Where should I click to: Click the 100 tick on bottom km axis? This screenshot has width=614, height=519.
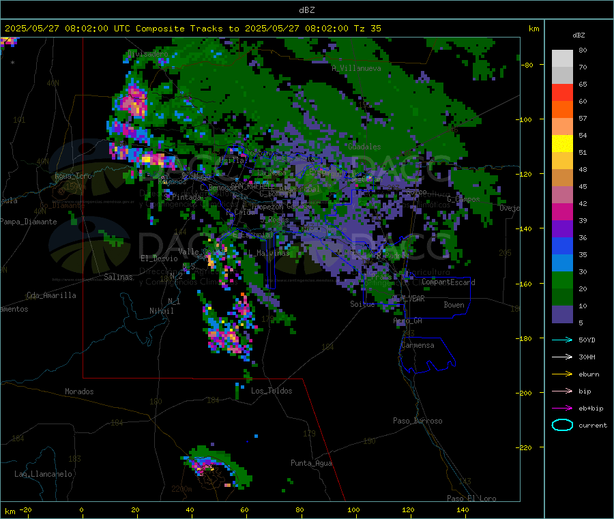coord(353,509)
